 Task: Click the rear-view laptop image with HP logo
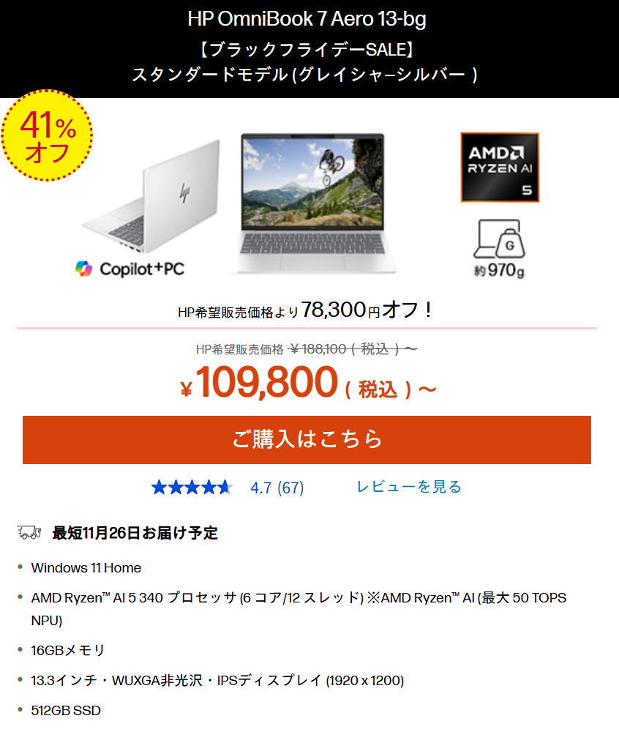(152, 192)
